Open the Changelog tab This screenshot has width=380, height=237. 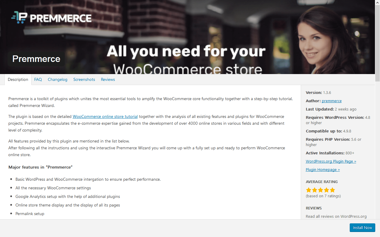58,79
